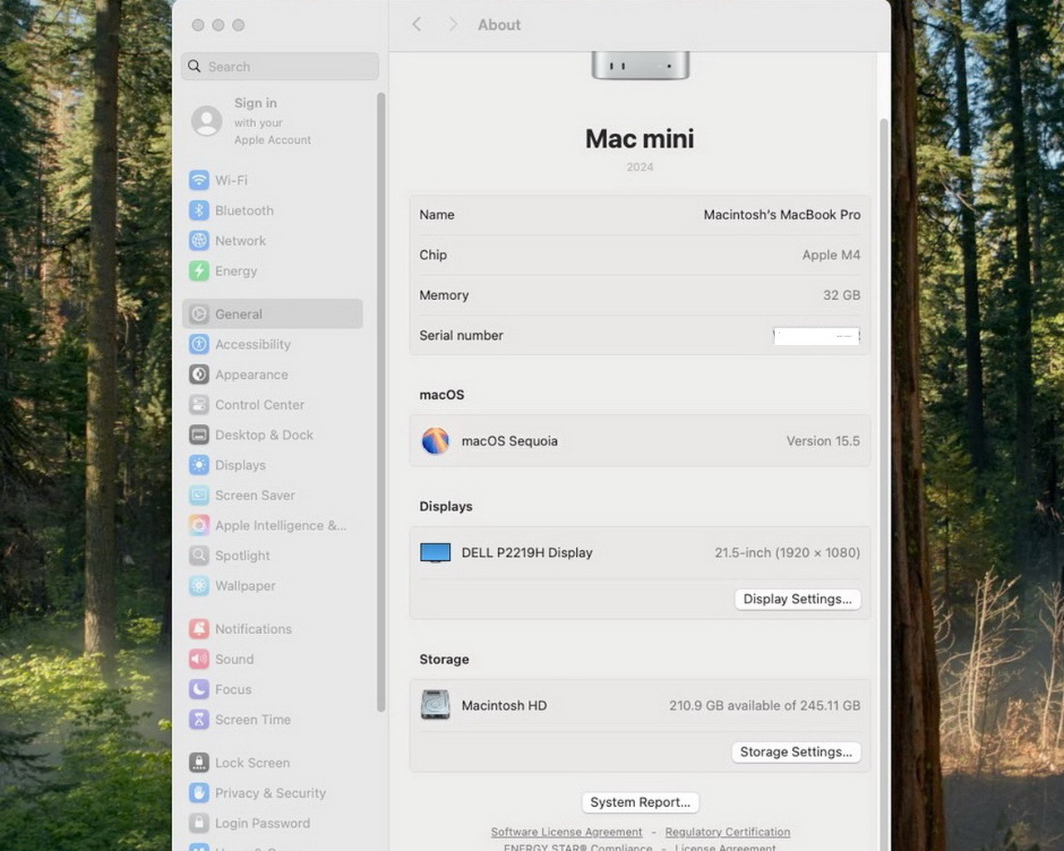Click the Macintosh HD drive icon
Viewport: 1064px width, 851px height.
[x=435, y=705]
